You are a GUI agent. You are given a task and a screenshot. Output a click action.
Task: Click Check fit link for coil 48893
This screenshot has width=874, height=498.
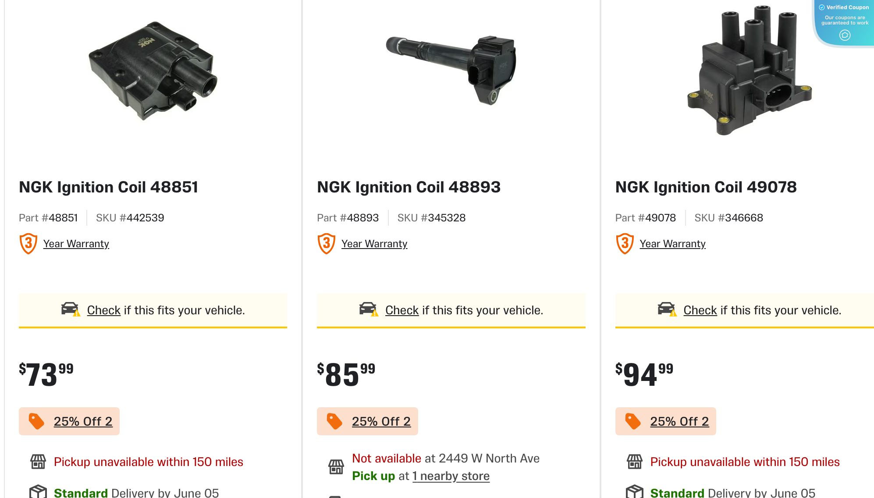point(401,310)
